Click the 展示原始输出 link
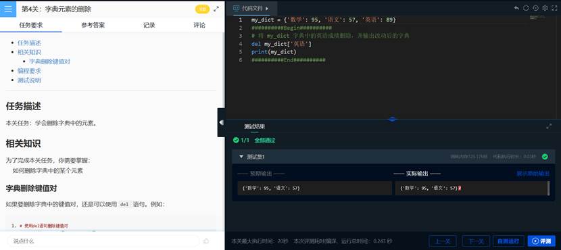 click(x=533, y=174)
